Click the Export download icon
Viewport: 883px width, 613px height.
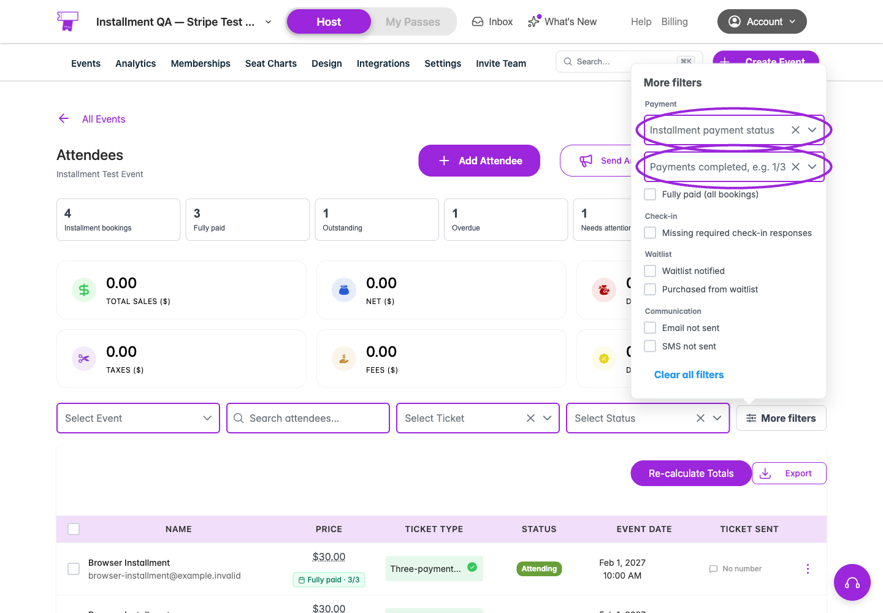765,473
